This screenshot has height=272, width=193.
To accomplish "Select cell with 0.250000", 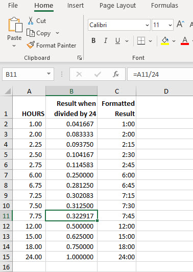I will coord(71,175).
